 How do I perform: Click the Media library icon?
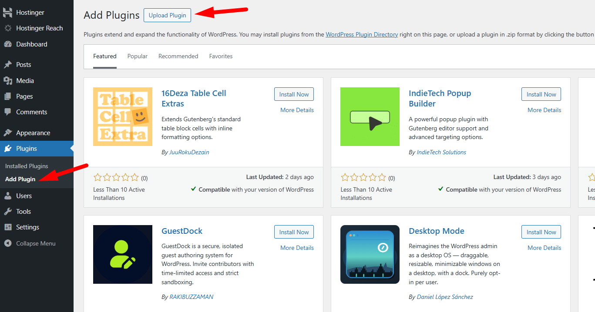(x=8, y=81)
